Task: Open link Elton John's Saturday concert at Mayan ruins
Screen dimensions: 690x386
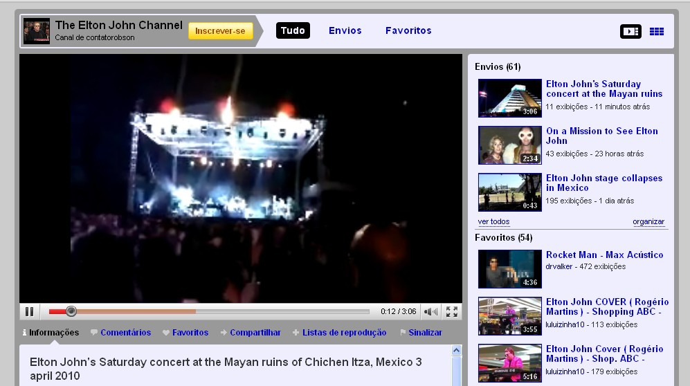Action: coord(604,89)
